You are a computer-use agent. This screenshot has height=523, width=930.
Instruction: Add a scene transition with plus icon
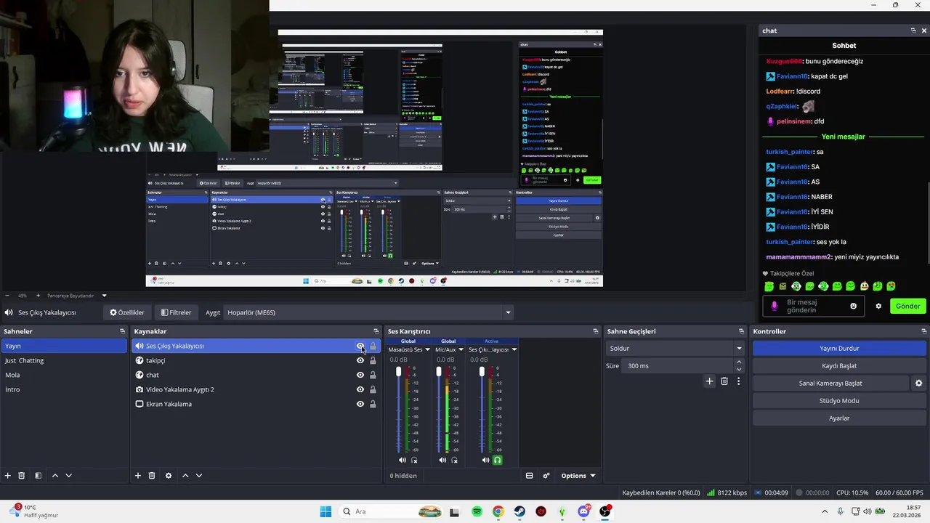(710, 381)
